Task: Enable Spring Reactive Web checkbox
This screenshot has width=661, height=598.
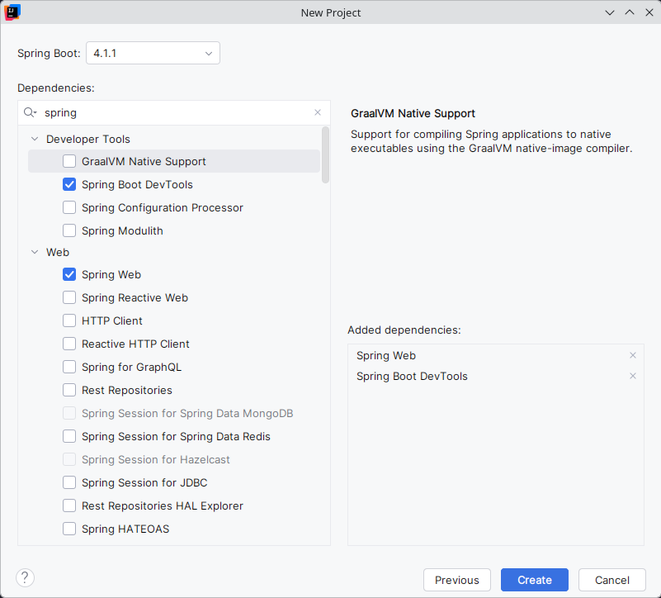Action: (69, 297)
